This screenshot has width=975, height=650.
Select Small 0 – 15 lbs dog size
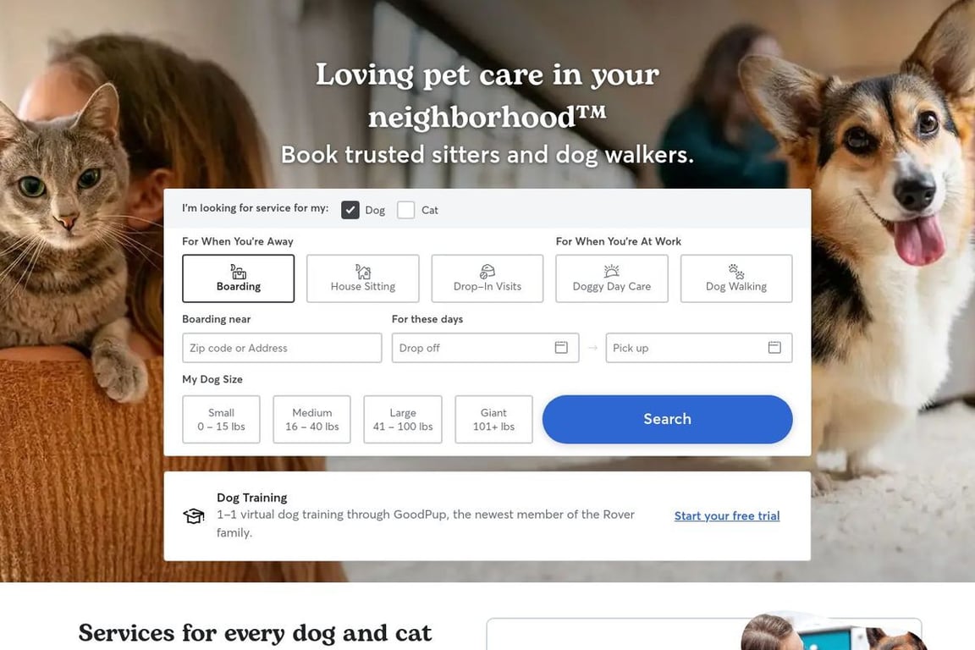click(x=222, y=419)
